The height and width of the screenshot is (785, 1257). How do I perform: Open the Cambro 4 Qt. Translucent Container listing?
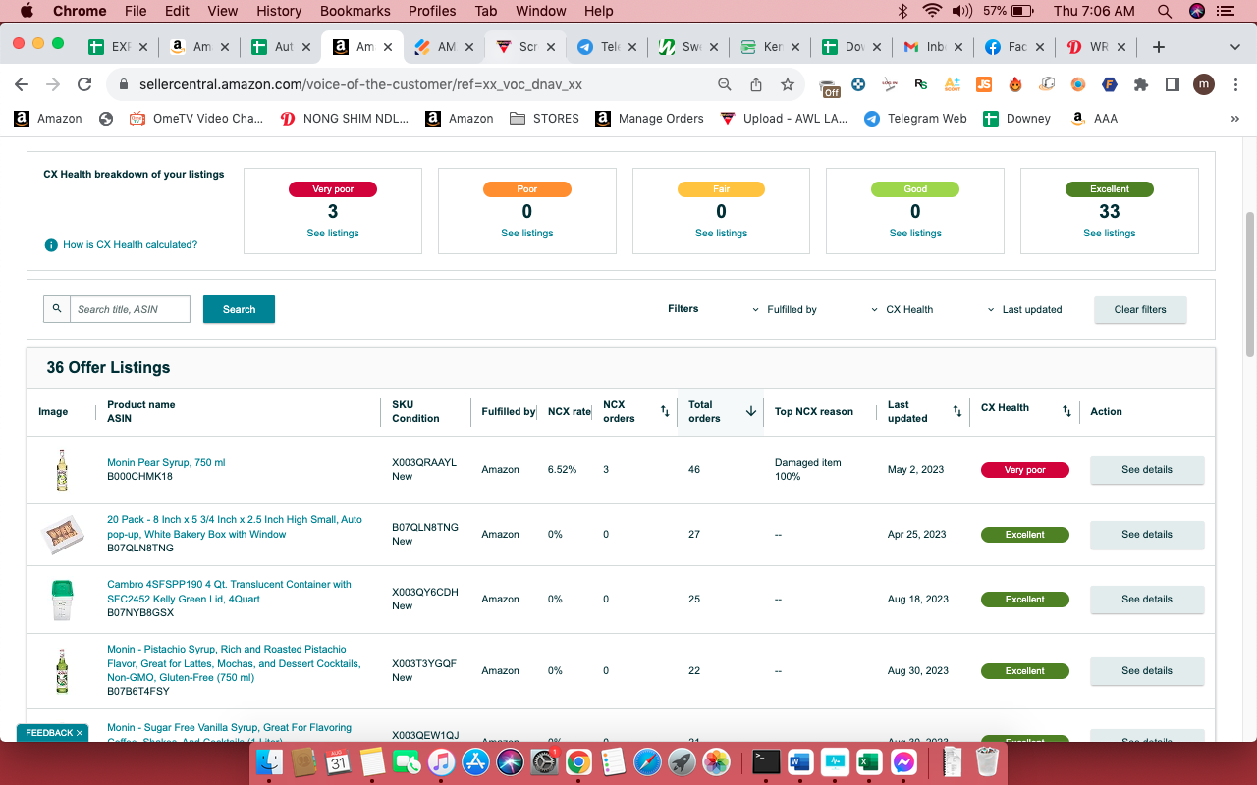pos(229,592)
